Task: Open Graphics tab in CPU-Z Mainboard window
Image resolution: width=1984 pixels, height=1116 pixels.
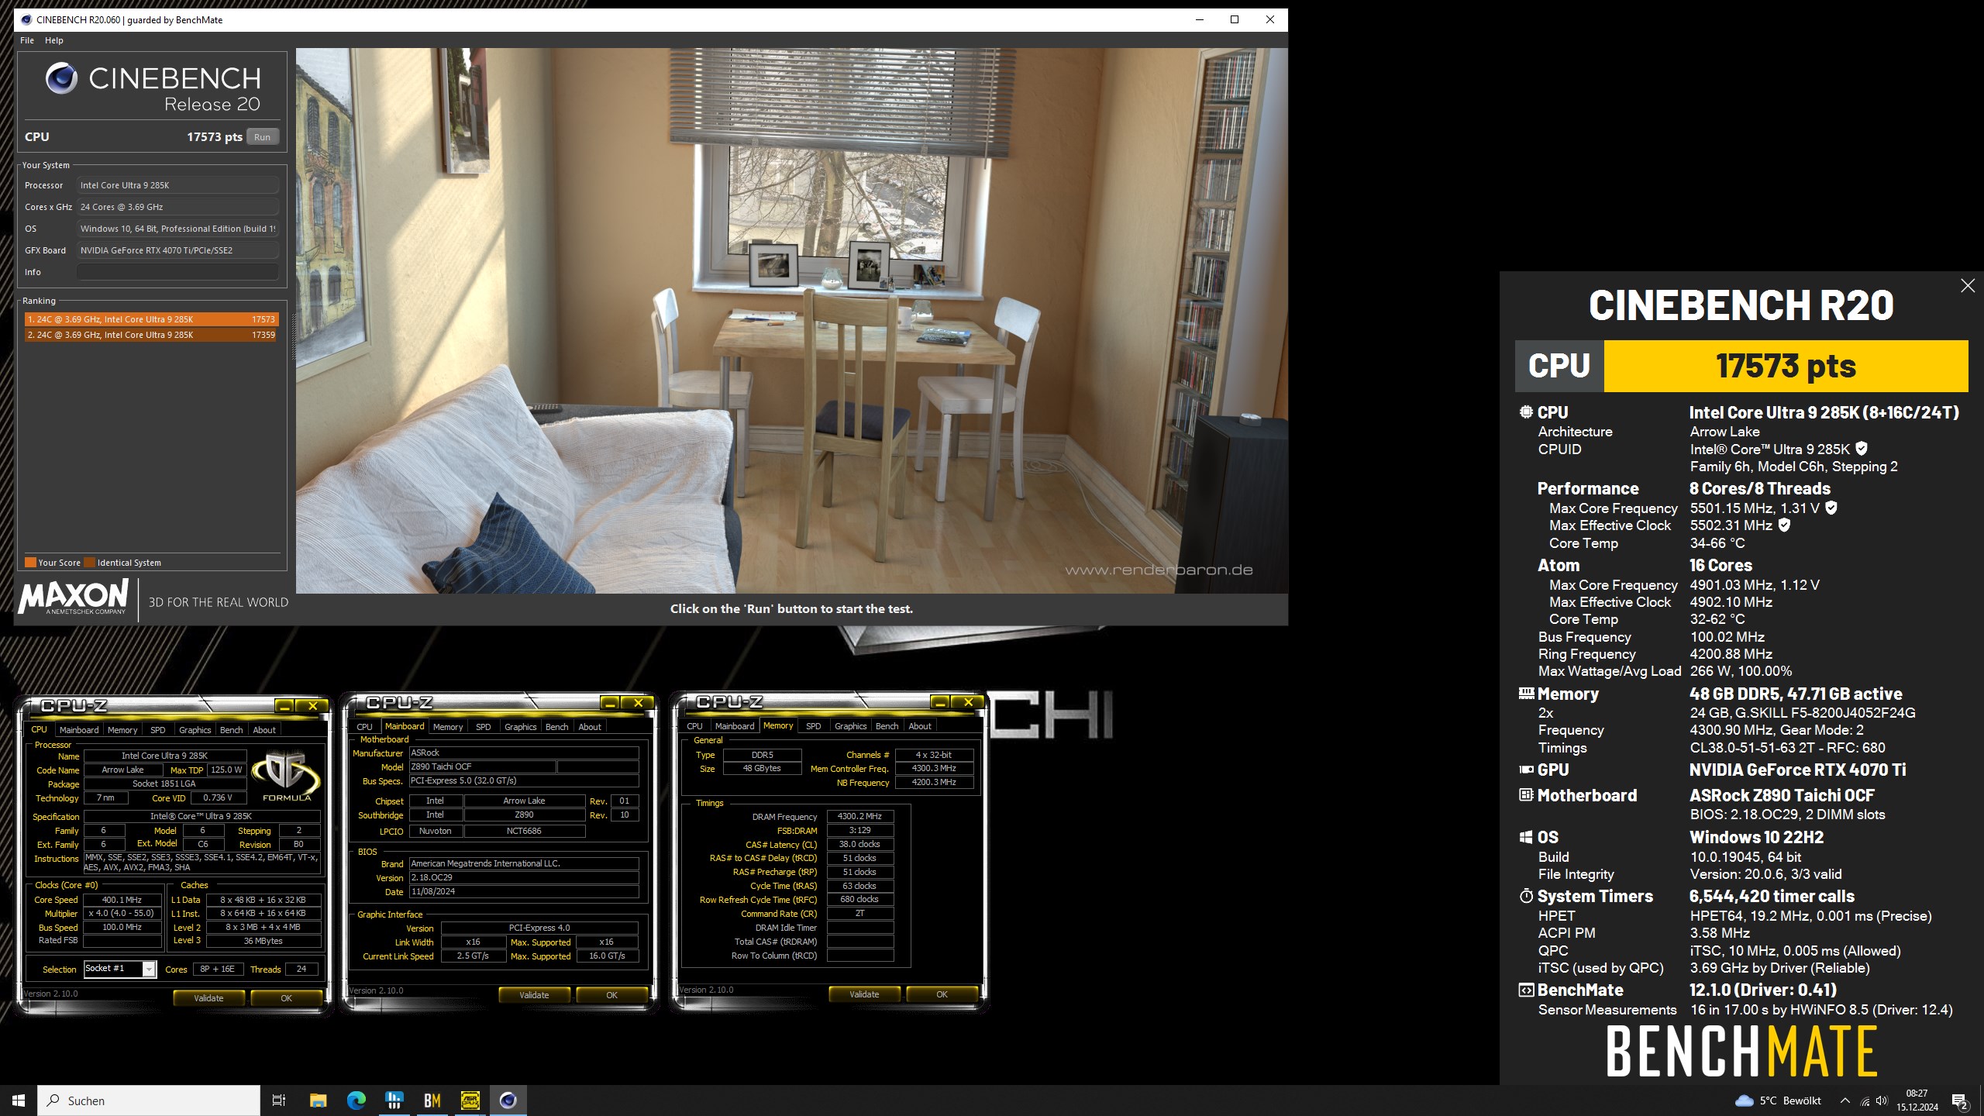Action: 520,727
